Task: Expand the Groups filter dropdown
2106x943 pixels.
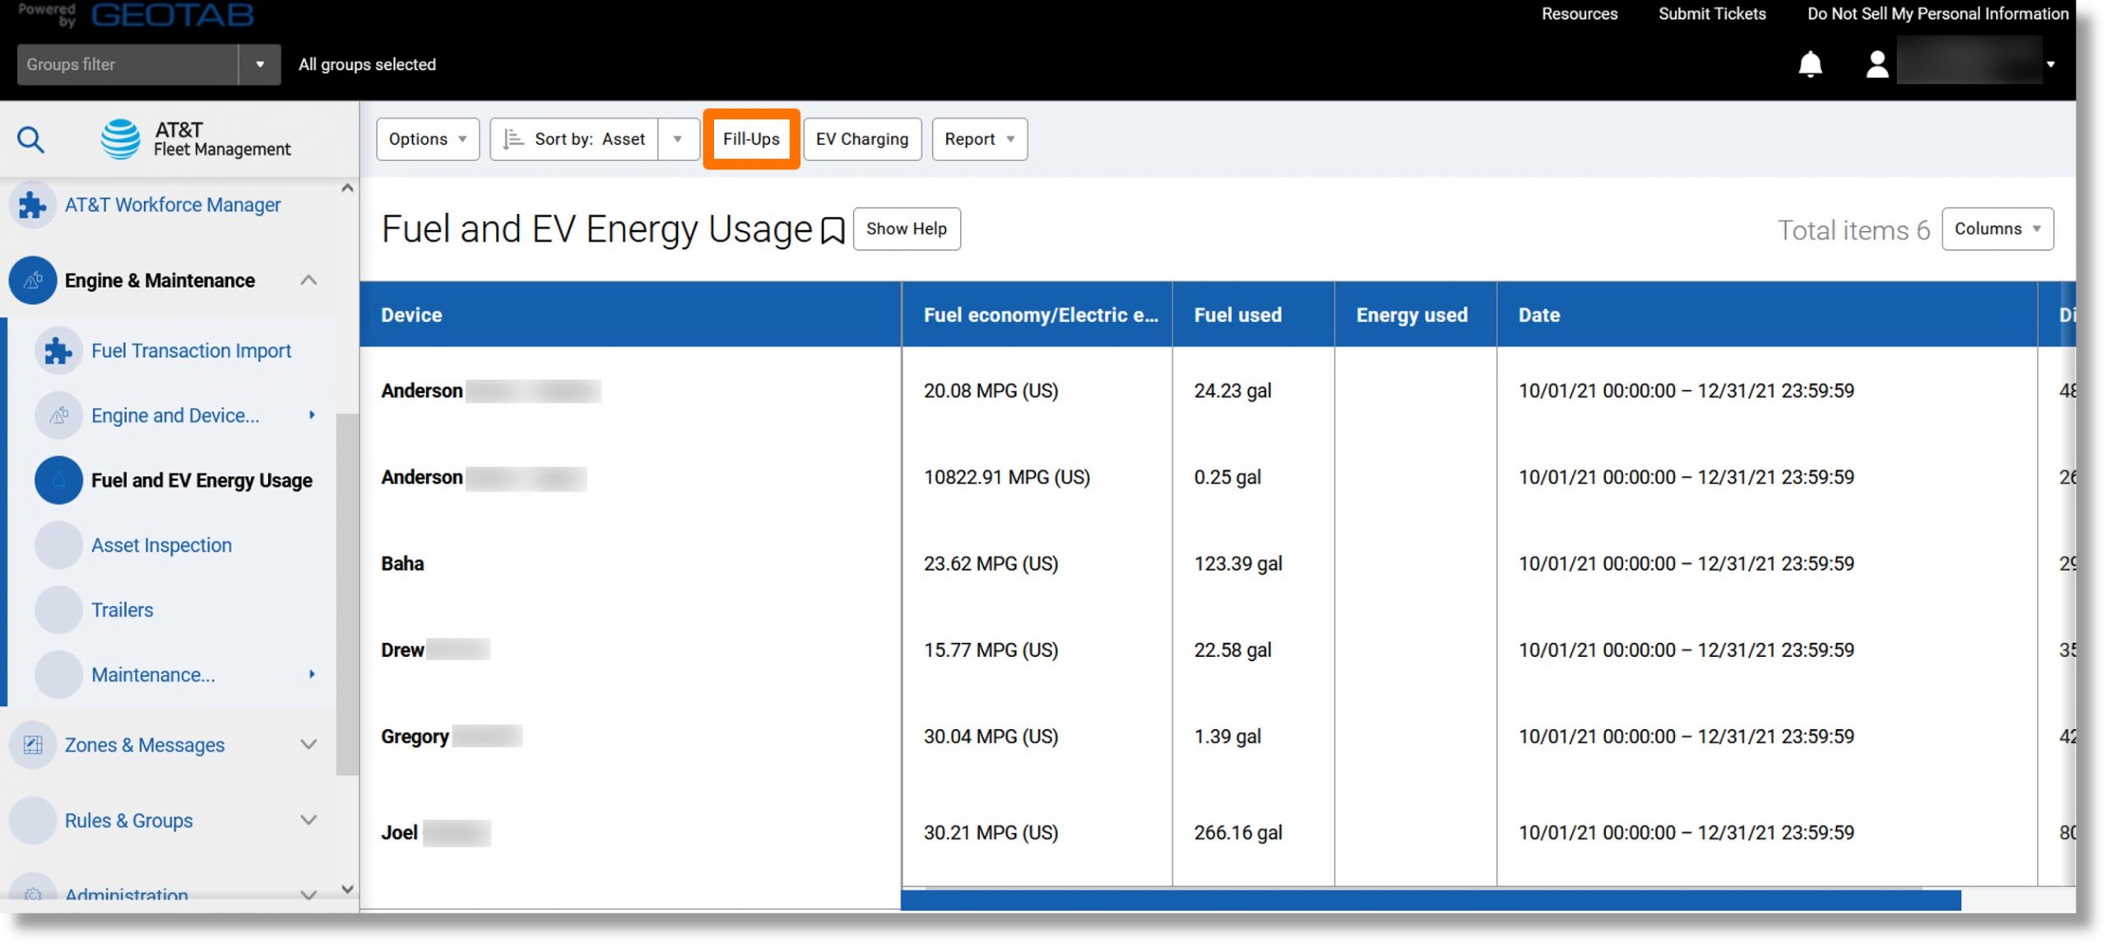Action: click(x=257, y=63)
